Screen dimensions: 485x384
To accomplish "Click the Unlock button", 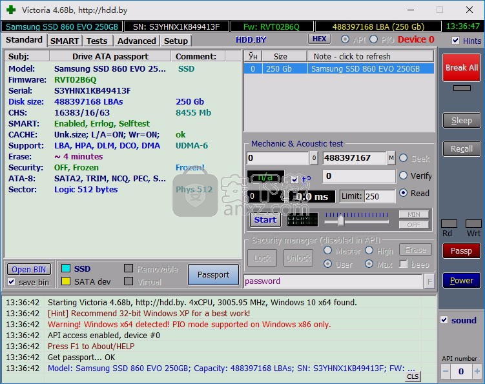I will (x=298, y=258).
